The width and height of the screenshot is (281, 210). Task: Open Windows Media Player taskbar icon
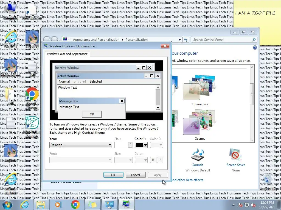click(x=58, y=205)
